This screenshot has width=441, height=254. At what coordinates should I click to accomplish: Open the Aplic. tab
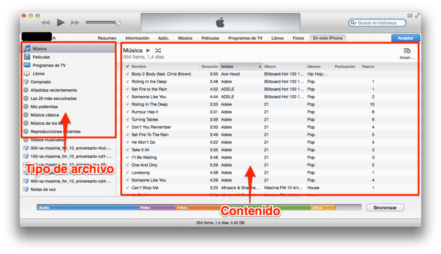click(163, 38)
